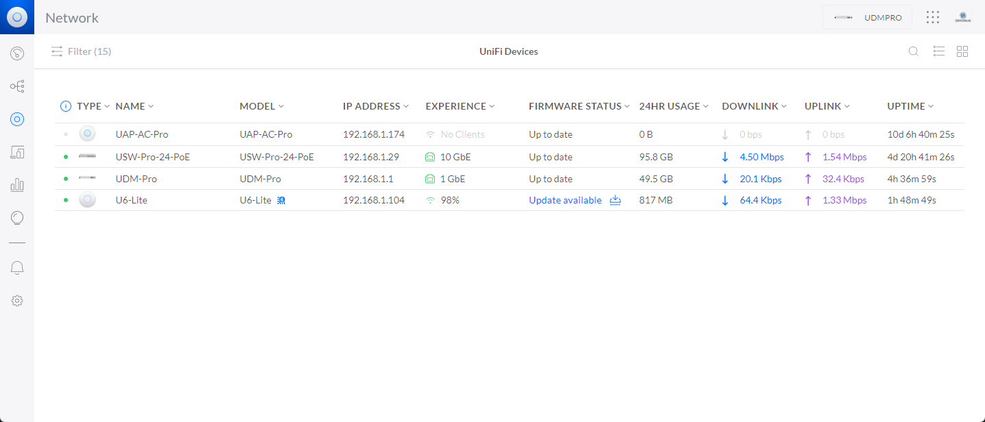The image size is (985, 422).
Task: Click the 95.8 GB usage value
Action: pos(656,157)
